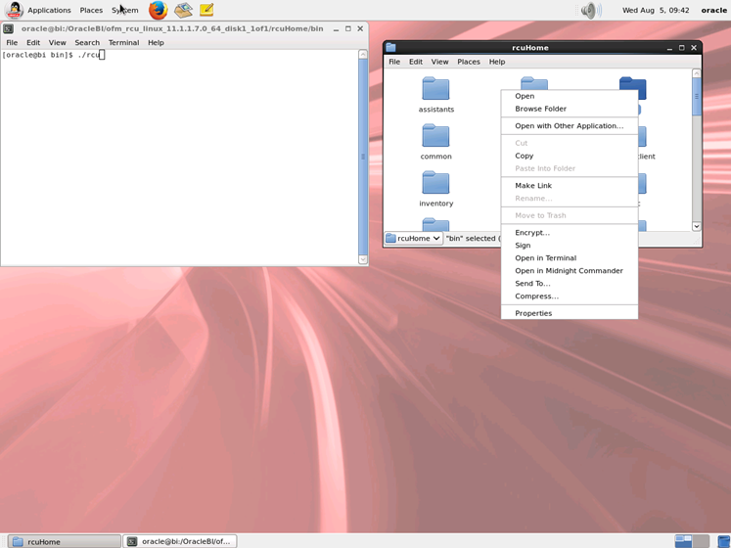The image size is (731, 548).
Task: Launch Firefox from the top panel
Action: (x=159, y=10)
